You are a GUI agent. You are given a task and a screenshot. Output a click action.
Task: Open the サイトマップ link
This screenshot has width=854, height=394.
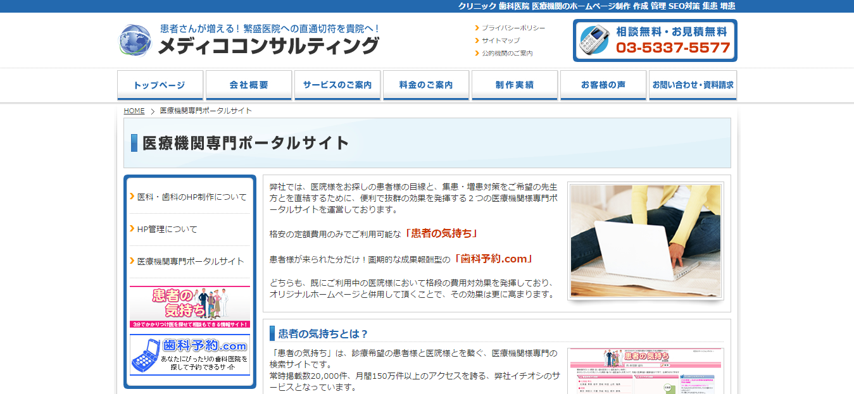click(500, 40)
